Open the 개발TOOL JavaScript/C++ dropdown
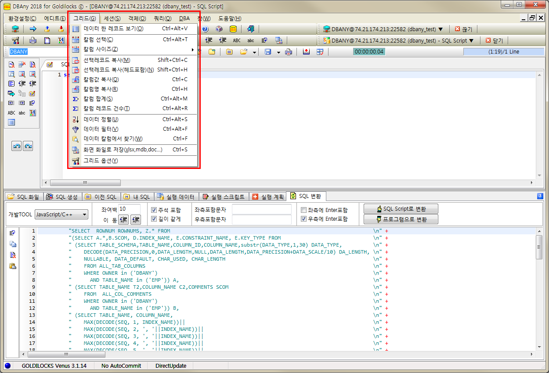This screenshot has width=549, height=373. coord(61,215)
